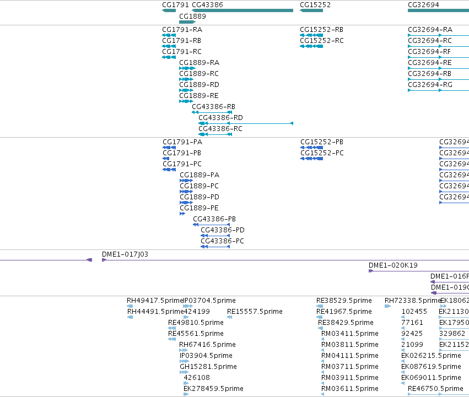
Task: Open transcript CG1791-RC
Action: click(x=182, y=52)
